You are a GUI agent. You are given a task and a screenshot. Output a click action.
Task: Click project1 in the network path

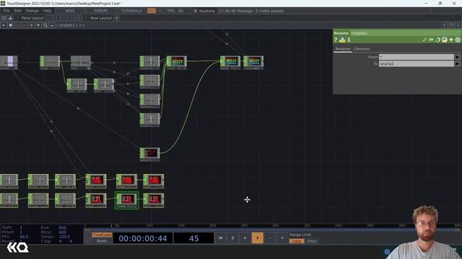coord(67,25)
